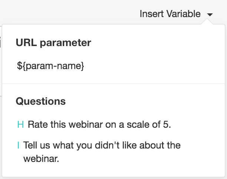Click the gray header area left of Insert Variable

coord(69,12)
